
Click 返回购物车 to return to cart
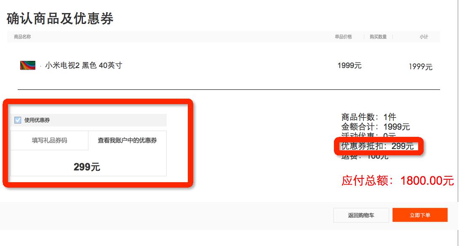[361, 215]
